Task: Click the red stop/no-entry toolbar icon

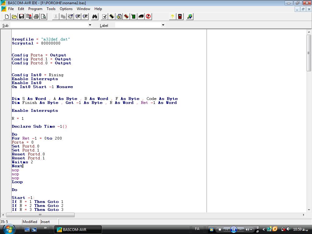Action: pos(148,16)
